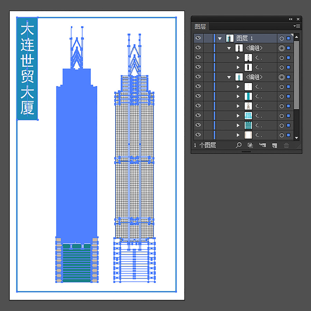
Task: Toggle the eye of the last visible sublayer row
Action: pos(198,134)
